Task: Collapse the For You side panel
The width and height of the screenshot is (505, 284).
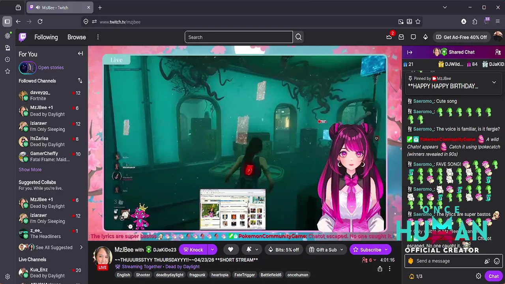Action: pos(80,54)
